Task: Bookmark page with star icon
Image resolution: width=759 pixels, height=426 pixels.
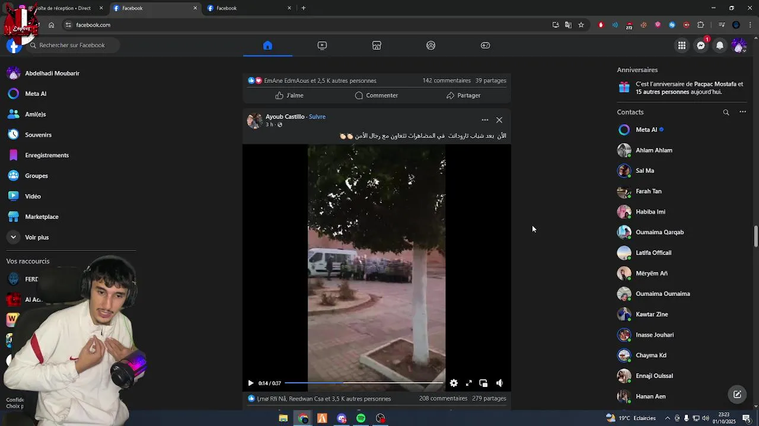Action: pos(581,25)
